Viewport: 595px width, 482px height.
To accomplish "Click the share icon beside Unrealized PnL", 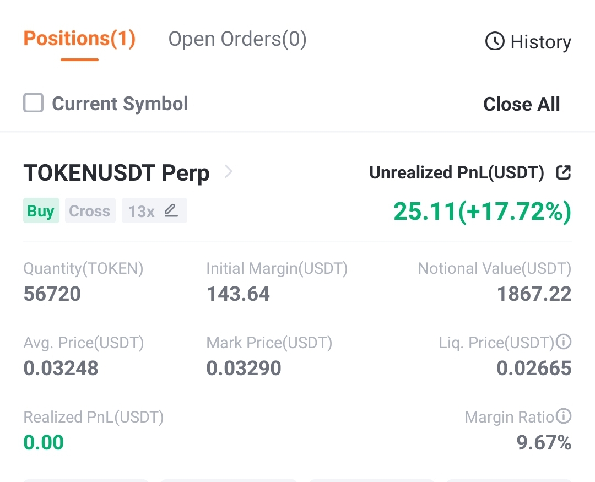I will (564, 172).
